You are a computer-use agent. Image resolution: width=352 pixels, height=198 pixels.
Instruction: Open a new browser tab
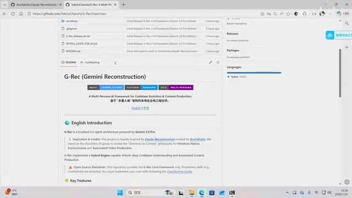[x=123, y=4]
